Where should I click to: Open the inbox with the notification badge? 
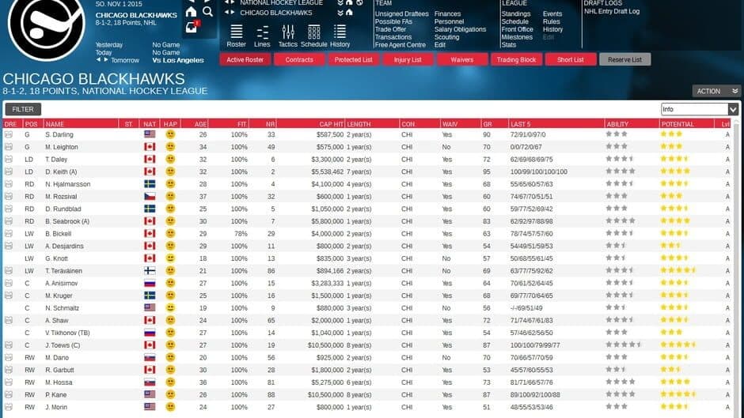(x=192, y=28)
